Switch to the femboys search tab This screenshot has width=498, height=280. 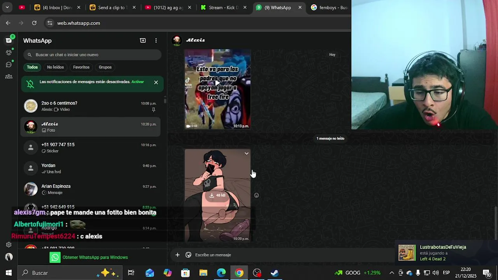click(x=329, y=7)
